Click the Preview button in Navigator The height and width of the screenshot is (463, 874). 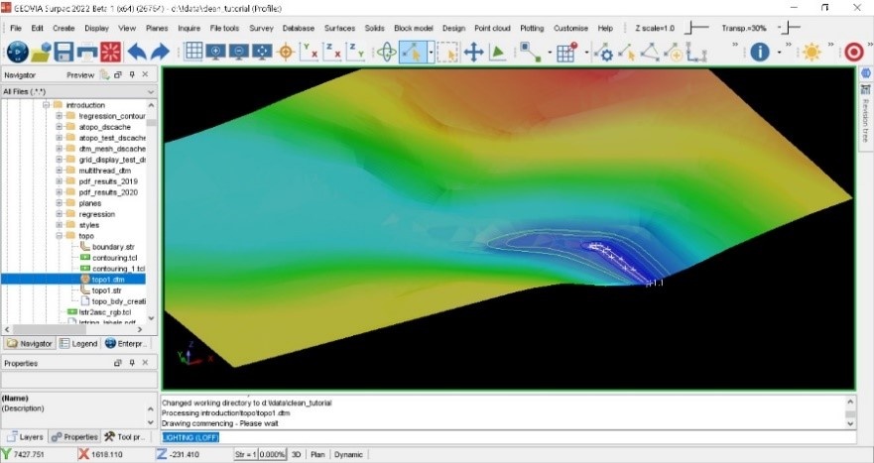coord(80,74)
